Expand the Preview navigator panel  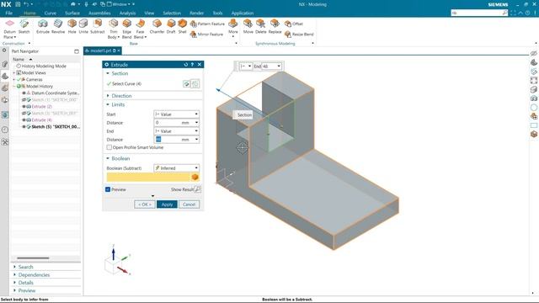(x=24, y=290)
